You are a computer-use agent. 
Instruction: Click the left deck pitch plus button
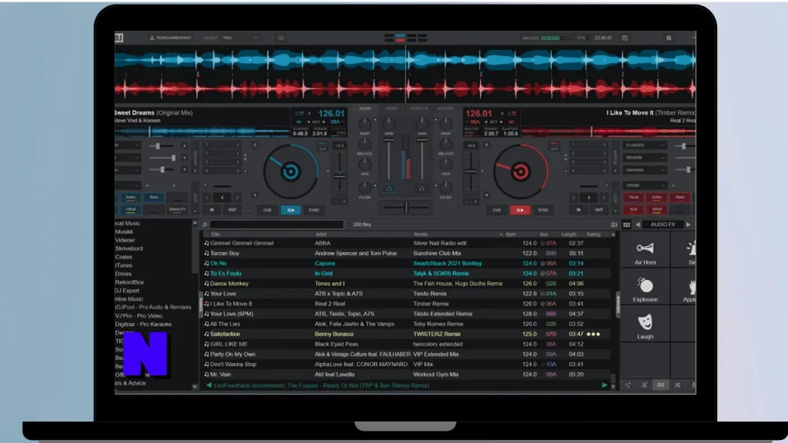(x=344, y=202)
